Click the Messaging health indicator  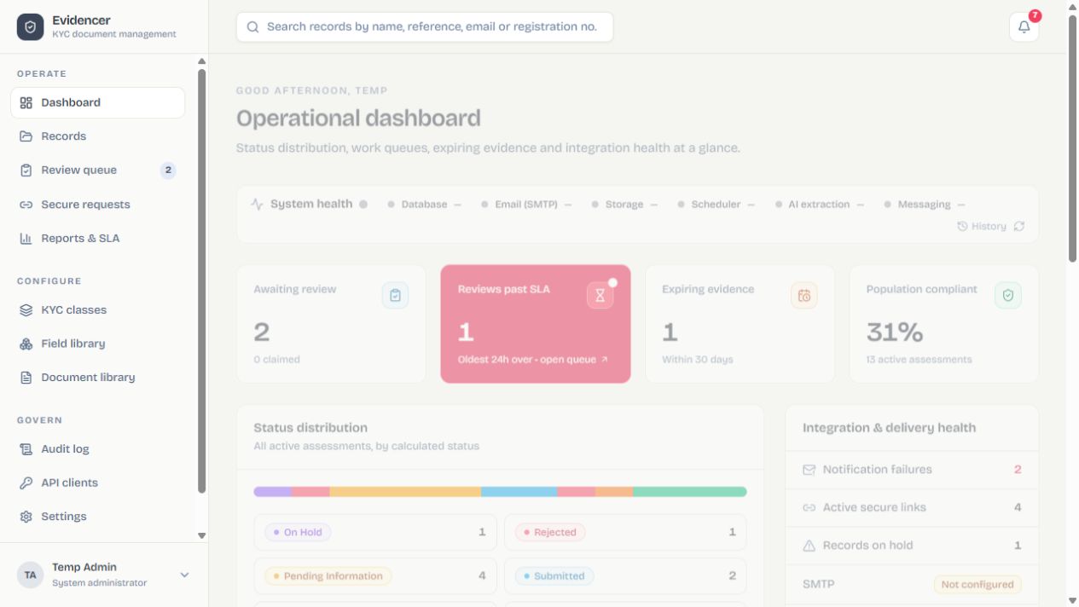925,205
